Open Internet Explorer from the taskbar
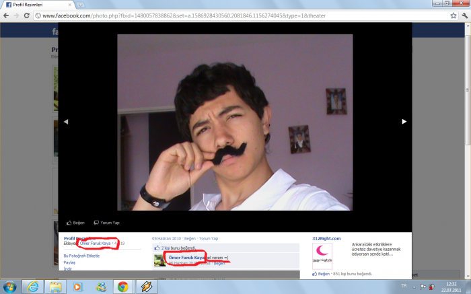 [31, 285]
